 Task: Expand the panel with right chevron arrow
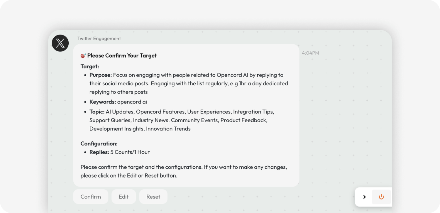click(364, 197)
